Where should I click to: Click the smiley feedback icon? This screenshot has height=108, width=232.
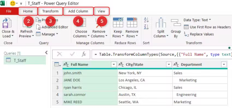[x=13, y=3]
